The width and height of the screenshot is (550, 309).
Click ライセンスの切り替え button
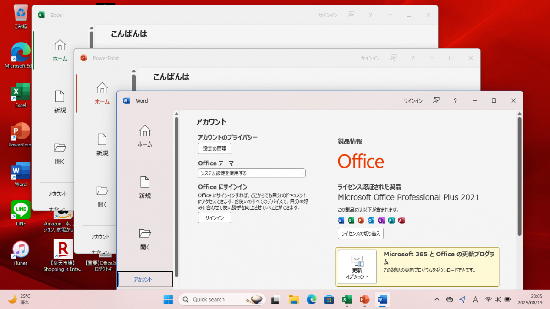coord(361,233)
